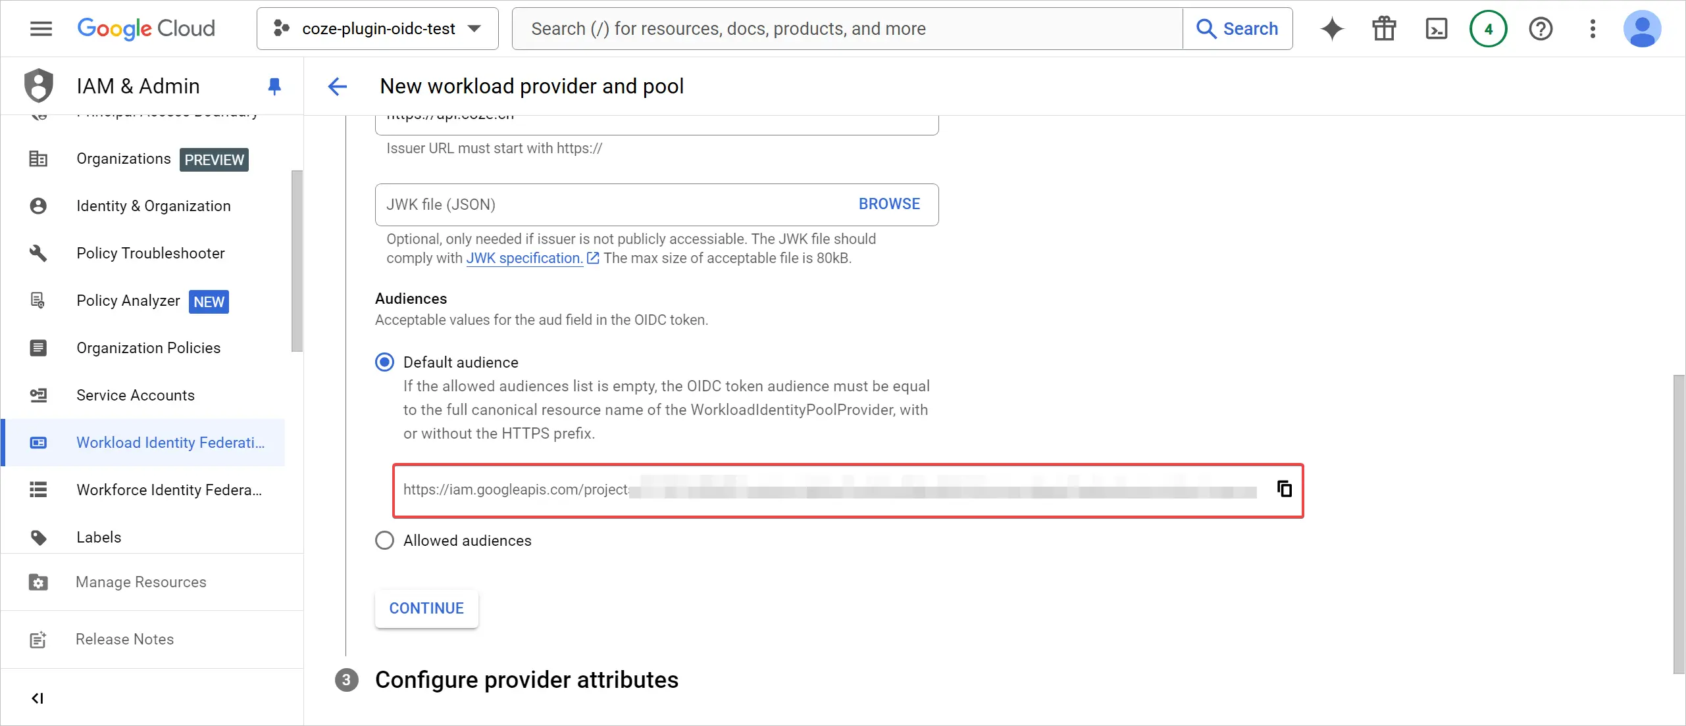Image resolution: width=1686 pixels, height=726 pixels.
Task: Go back using the arrow icon
Action: (338, 86)
